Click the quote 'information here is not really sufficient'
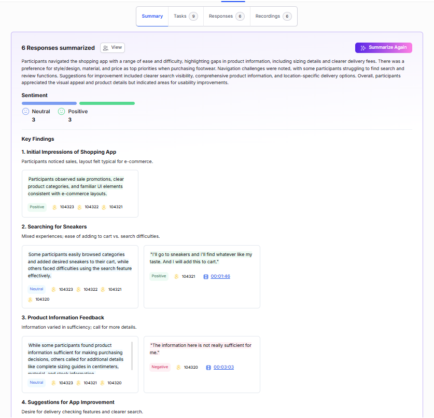 click(x=200, y=349)
